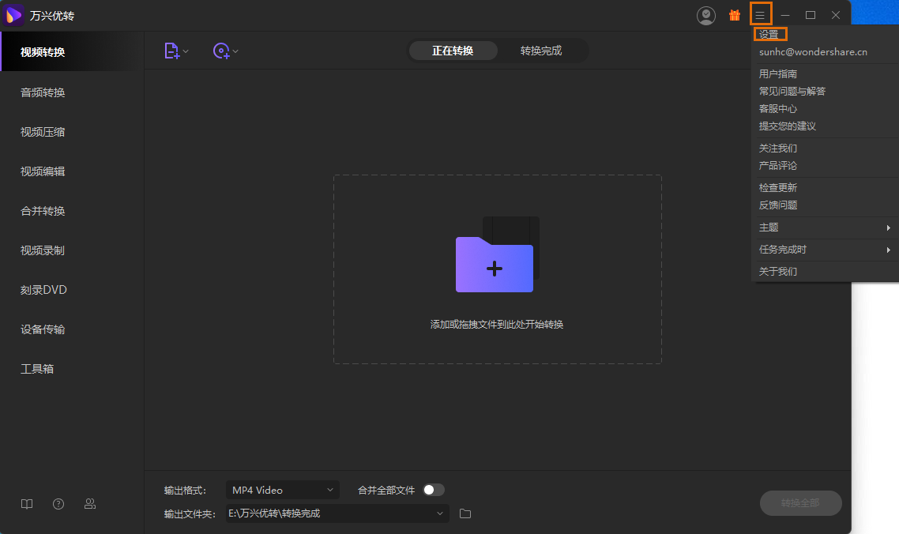Expand the 任务完成时 submenu
This screenshot has width=899, height=534.
(x=824, y=250)
